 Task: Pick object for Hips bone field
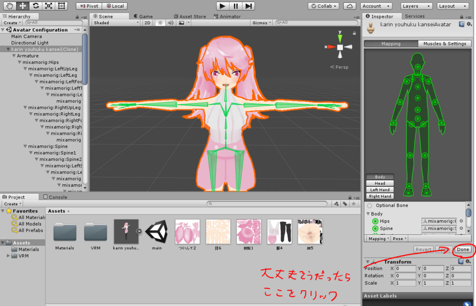point(461,221)
